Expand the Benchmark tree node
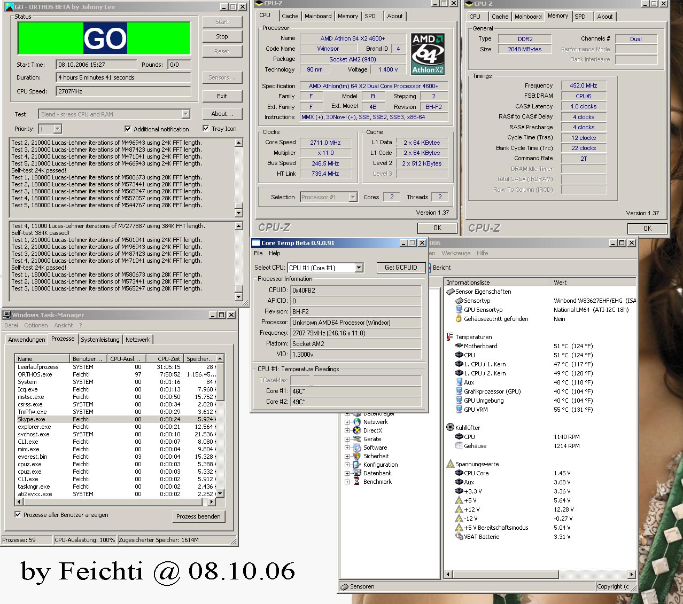 [347, 482]
